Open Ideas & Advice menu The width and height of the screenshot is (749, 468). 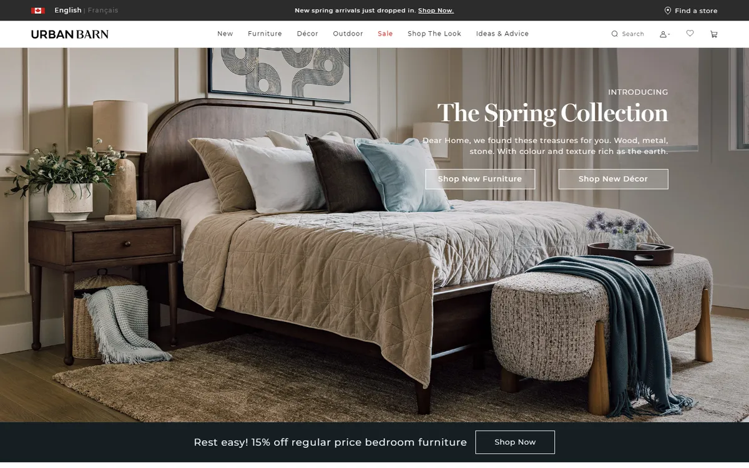coord(502,34)
